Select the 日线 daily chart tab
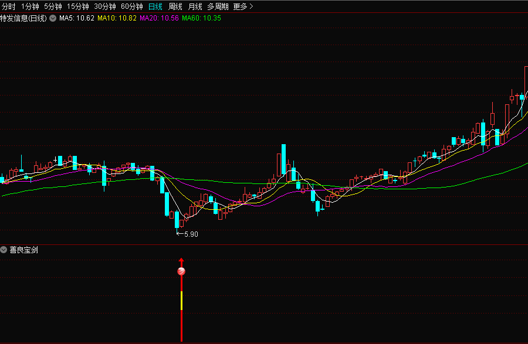The image size is (528, 344). click(x=155, y=6)
